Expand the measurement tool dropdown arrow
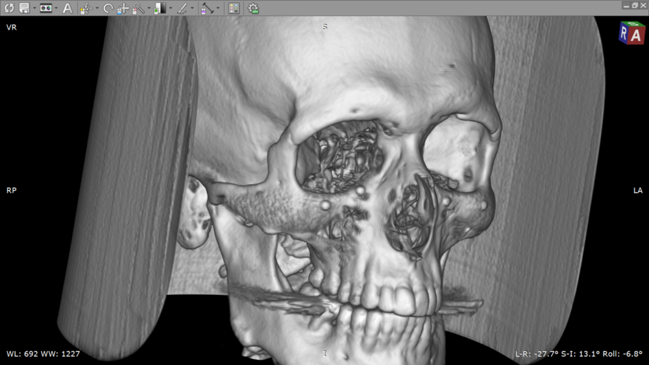Screen dimensions: 649x365 [x=217, y=9]
